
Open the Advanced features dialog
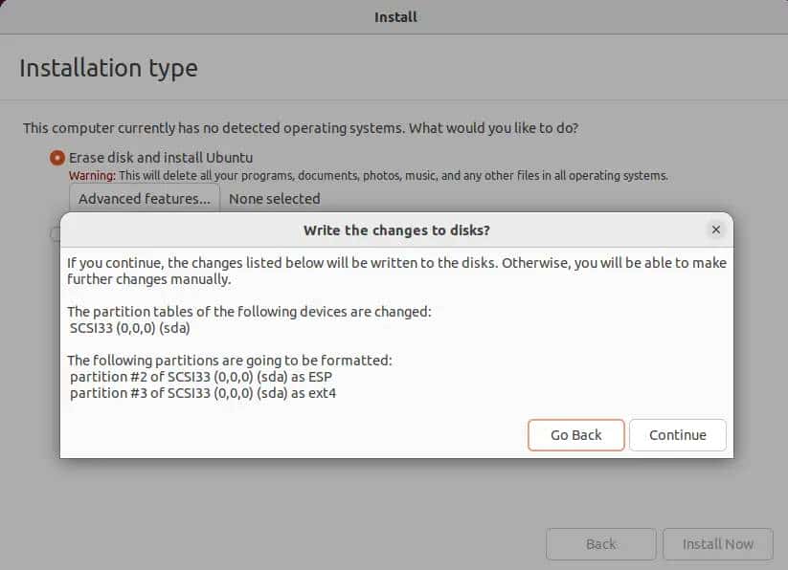[144, 199]
